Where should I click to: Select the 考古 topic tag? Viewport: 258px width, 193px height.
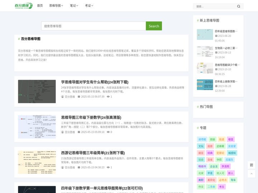pyautogui.click(x=222, y=187)
